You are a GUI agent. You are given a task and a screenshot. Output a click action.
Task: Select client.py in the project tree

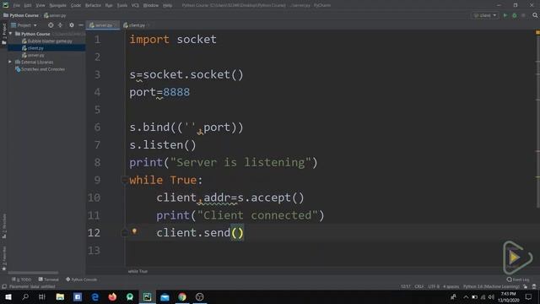tap(33, 48)
